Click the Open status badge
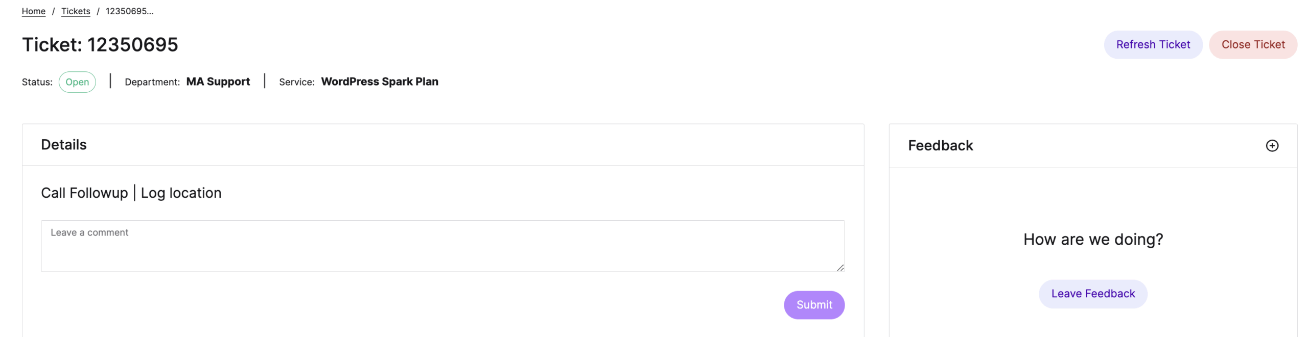 point(77,82)
